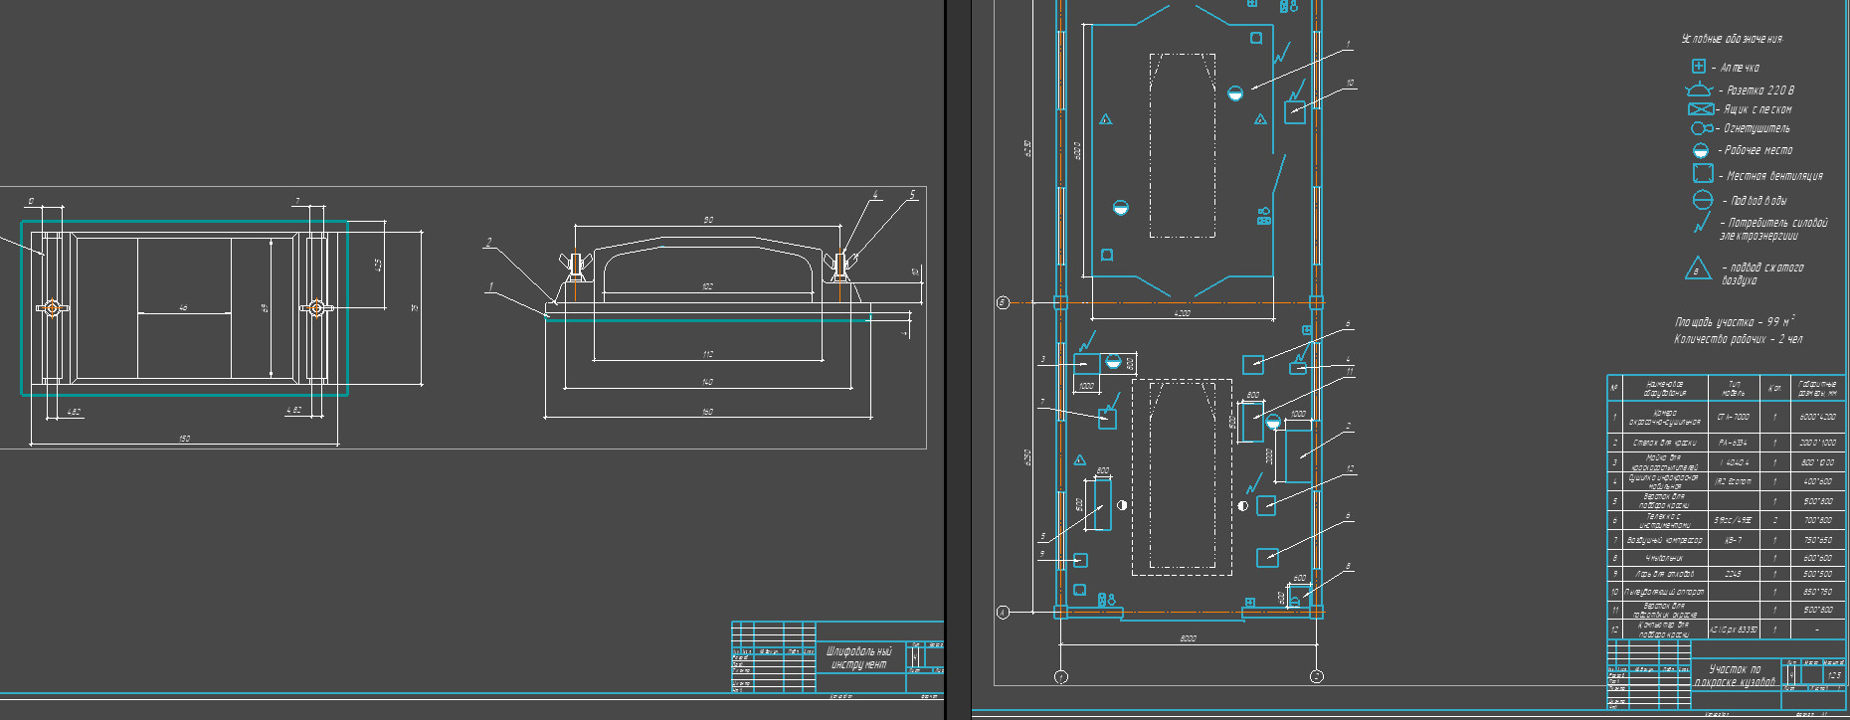Click the 'Условные обозначения' legend heading

(1732, 39)
